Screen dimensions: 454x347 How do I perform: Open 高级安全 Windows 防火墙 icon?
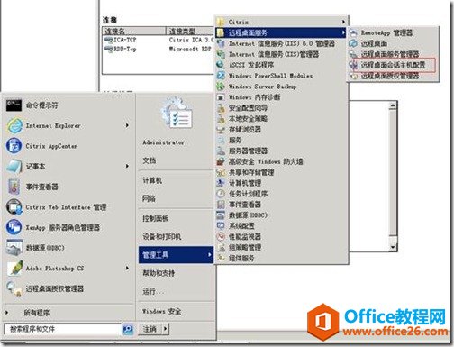(x=221, y=161)
